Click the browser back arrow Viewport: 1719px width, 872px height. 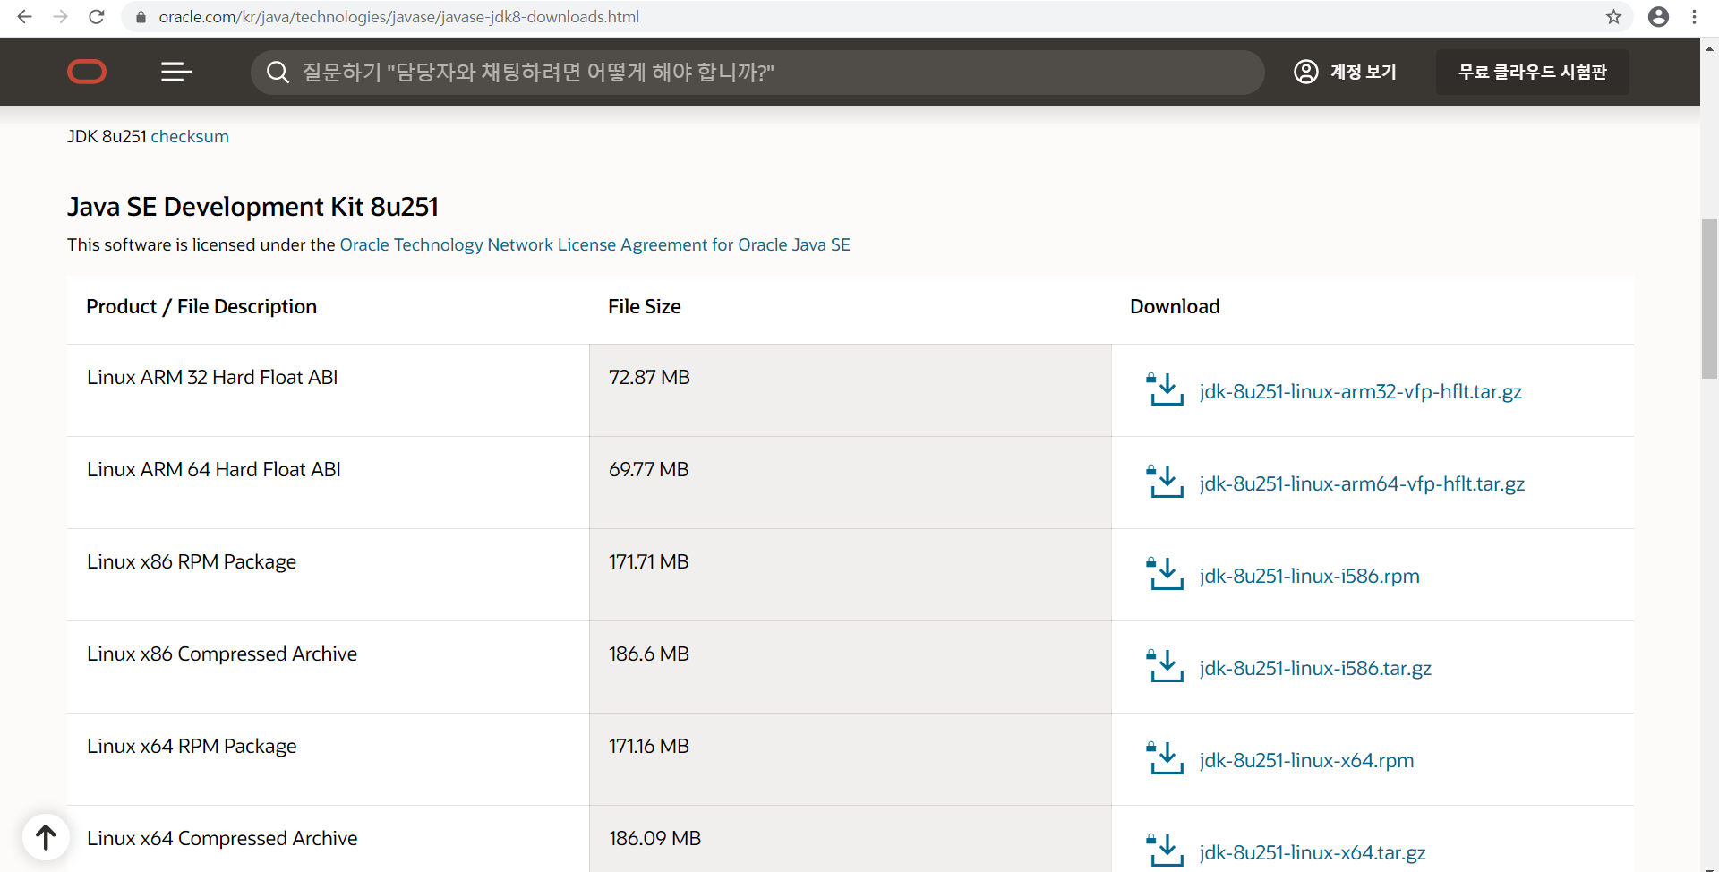coord(25,17)
